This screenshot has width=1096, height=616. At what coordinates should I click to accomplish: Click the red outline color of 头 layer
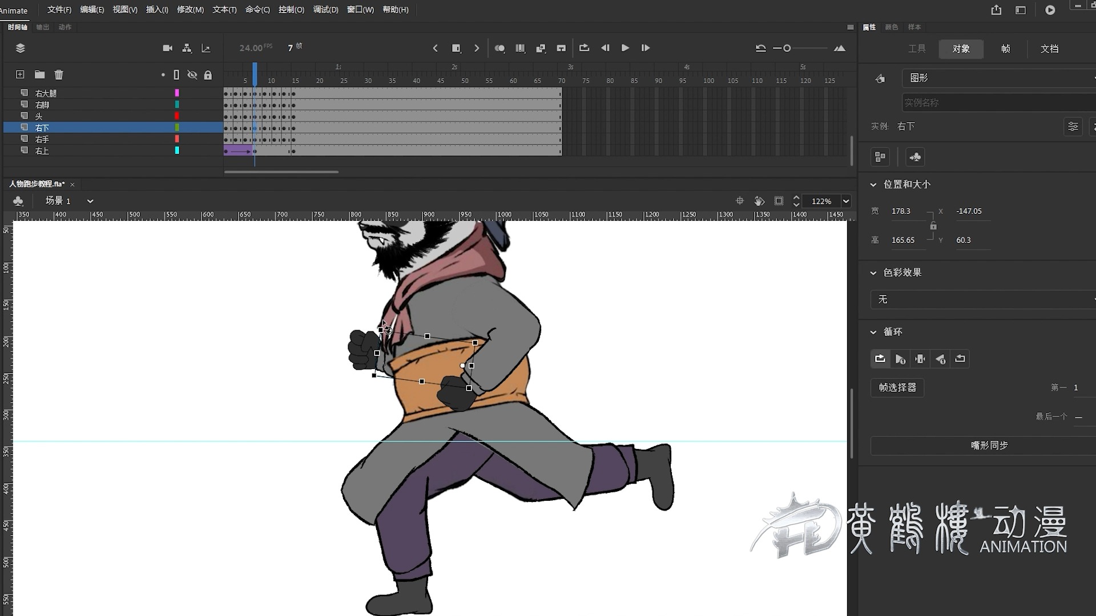[x=177, y=116]
